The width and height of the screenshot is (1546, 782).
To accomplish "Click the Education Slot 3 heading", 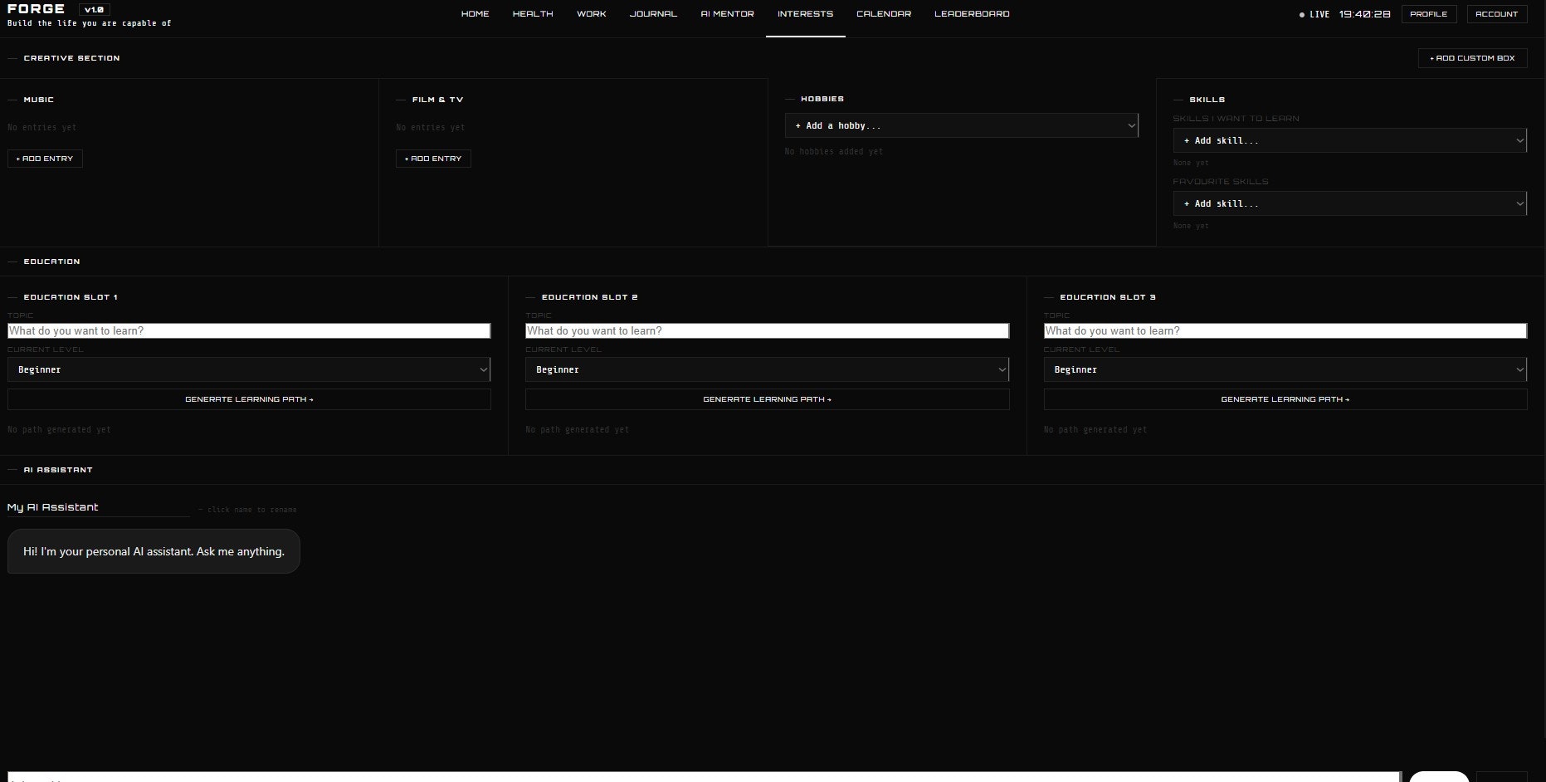I will tap(1107, 297).
